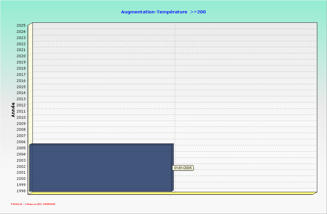Click the 2015 axis label
The width and height of the screenshot is (327, 214).
coord(21,87)
